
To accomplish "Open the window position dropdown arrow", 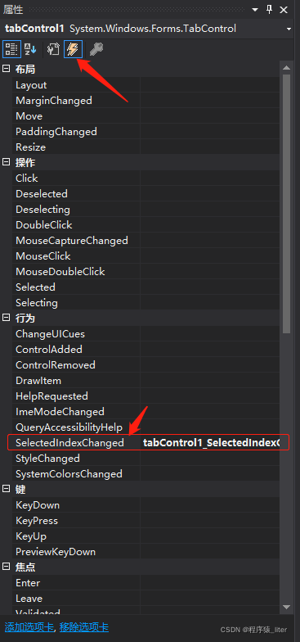I will click(255, 10).
